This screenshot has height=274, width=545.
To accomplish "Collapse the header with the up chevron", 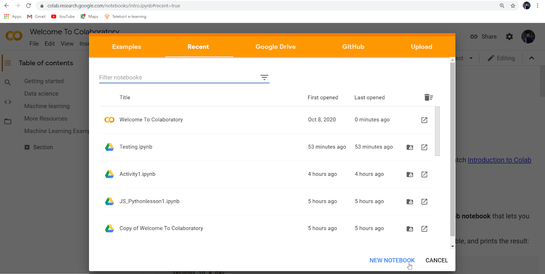I will pos(531,58).
